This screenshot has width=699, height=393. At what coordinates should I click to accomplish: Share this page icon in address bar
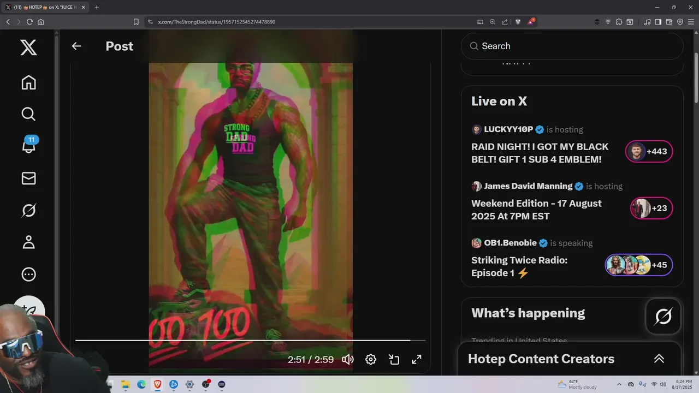[x=504, y=22]
